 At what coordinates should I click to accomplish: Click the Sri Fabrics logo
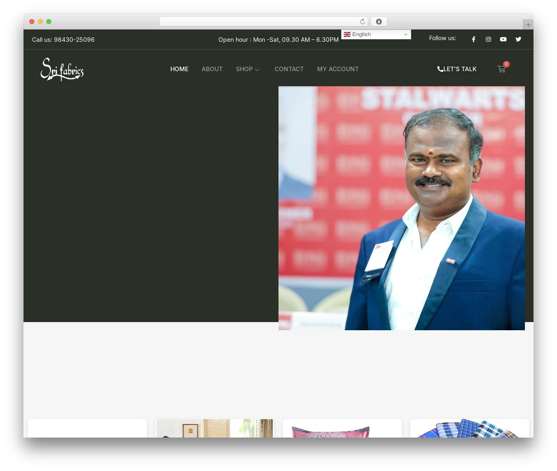coord(62,69)
